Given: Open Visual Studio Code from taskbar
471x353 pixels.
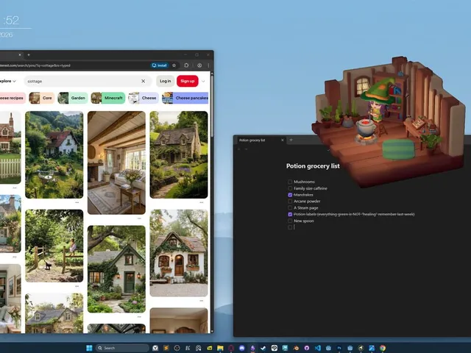Looking at the screenshot, I should pyautogui.click(x=317, y=348).
